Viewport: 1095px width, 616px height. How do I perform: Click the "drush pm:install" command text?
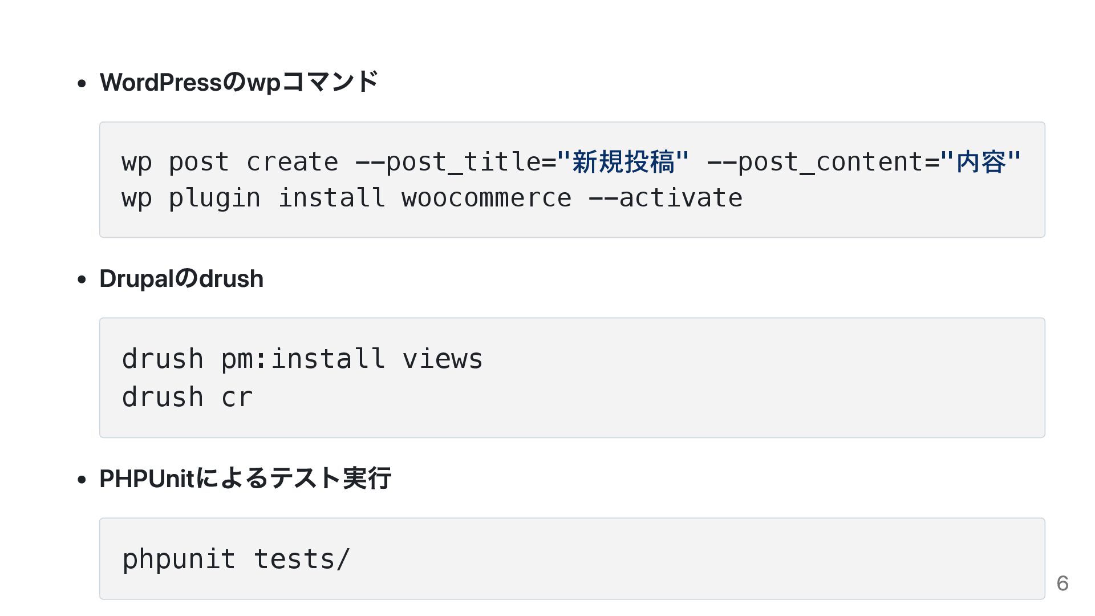(253, 359)
